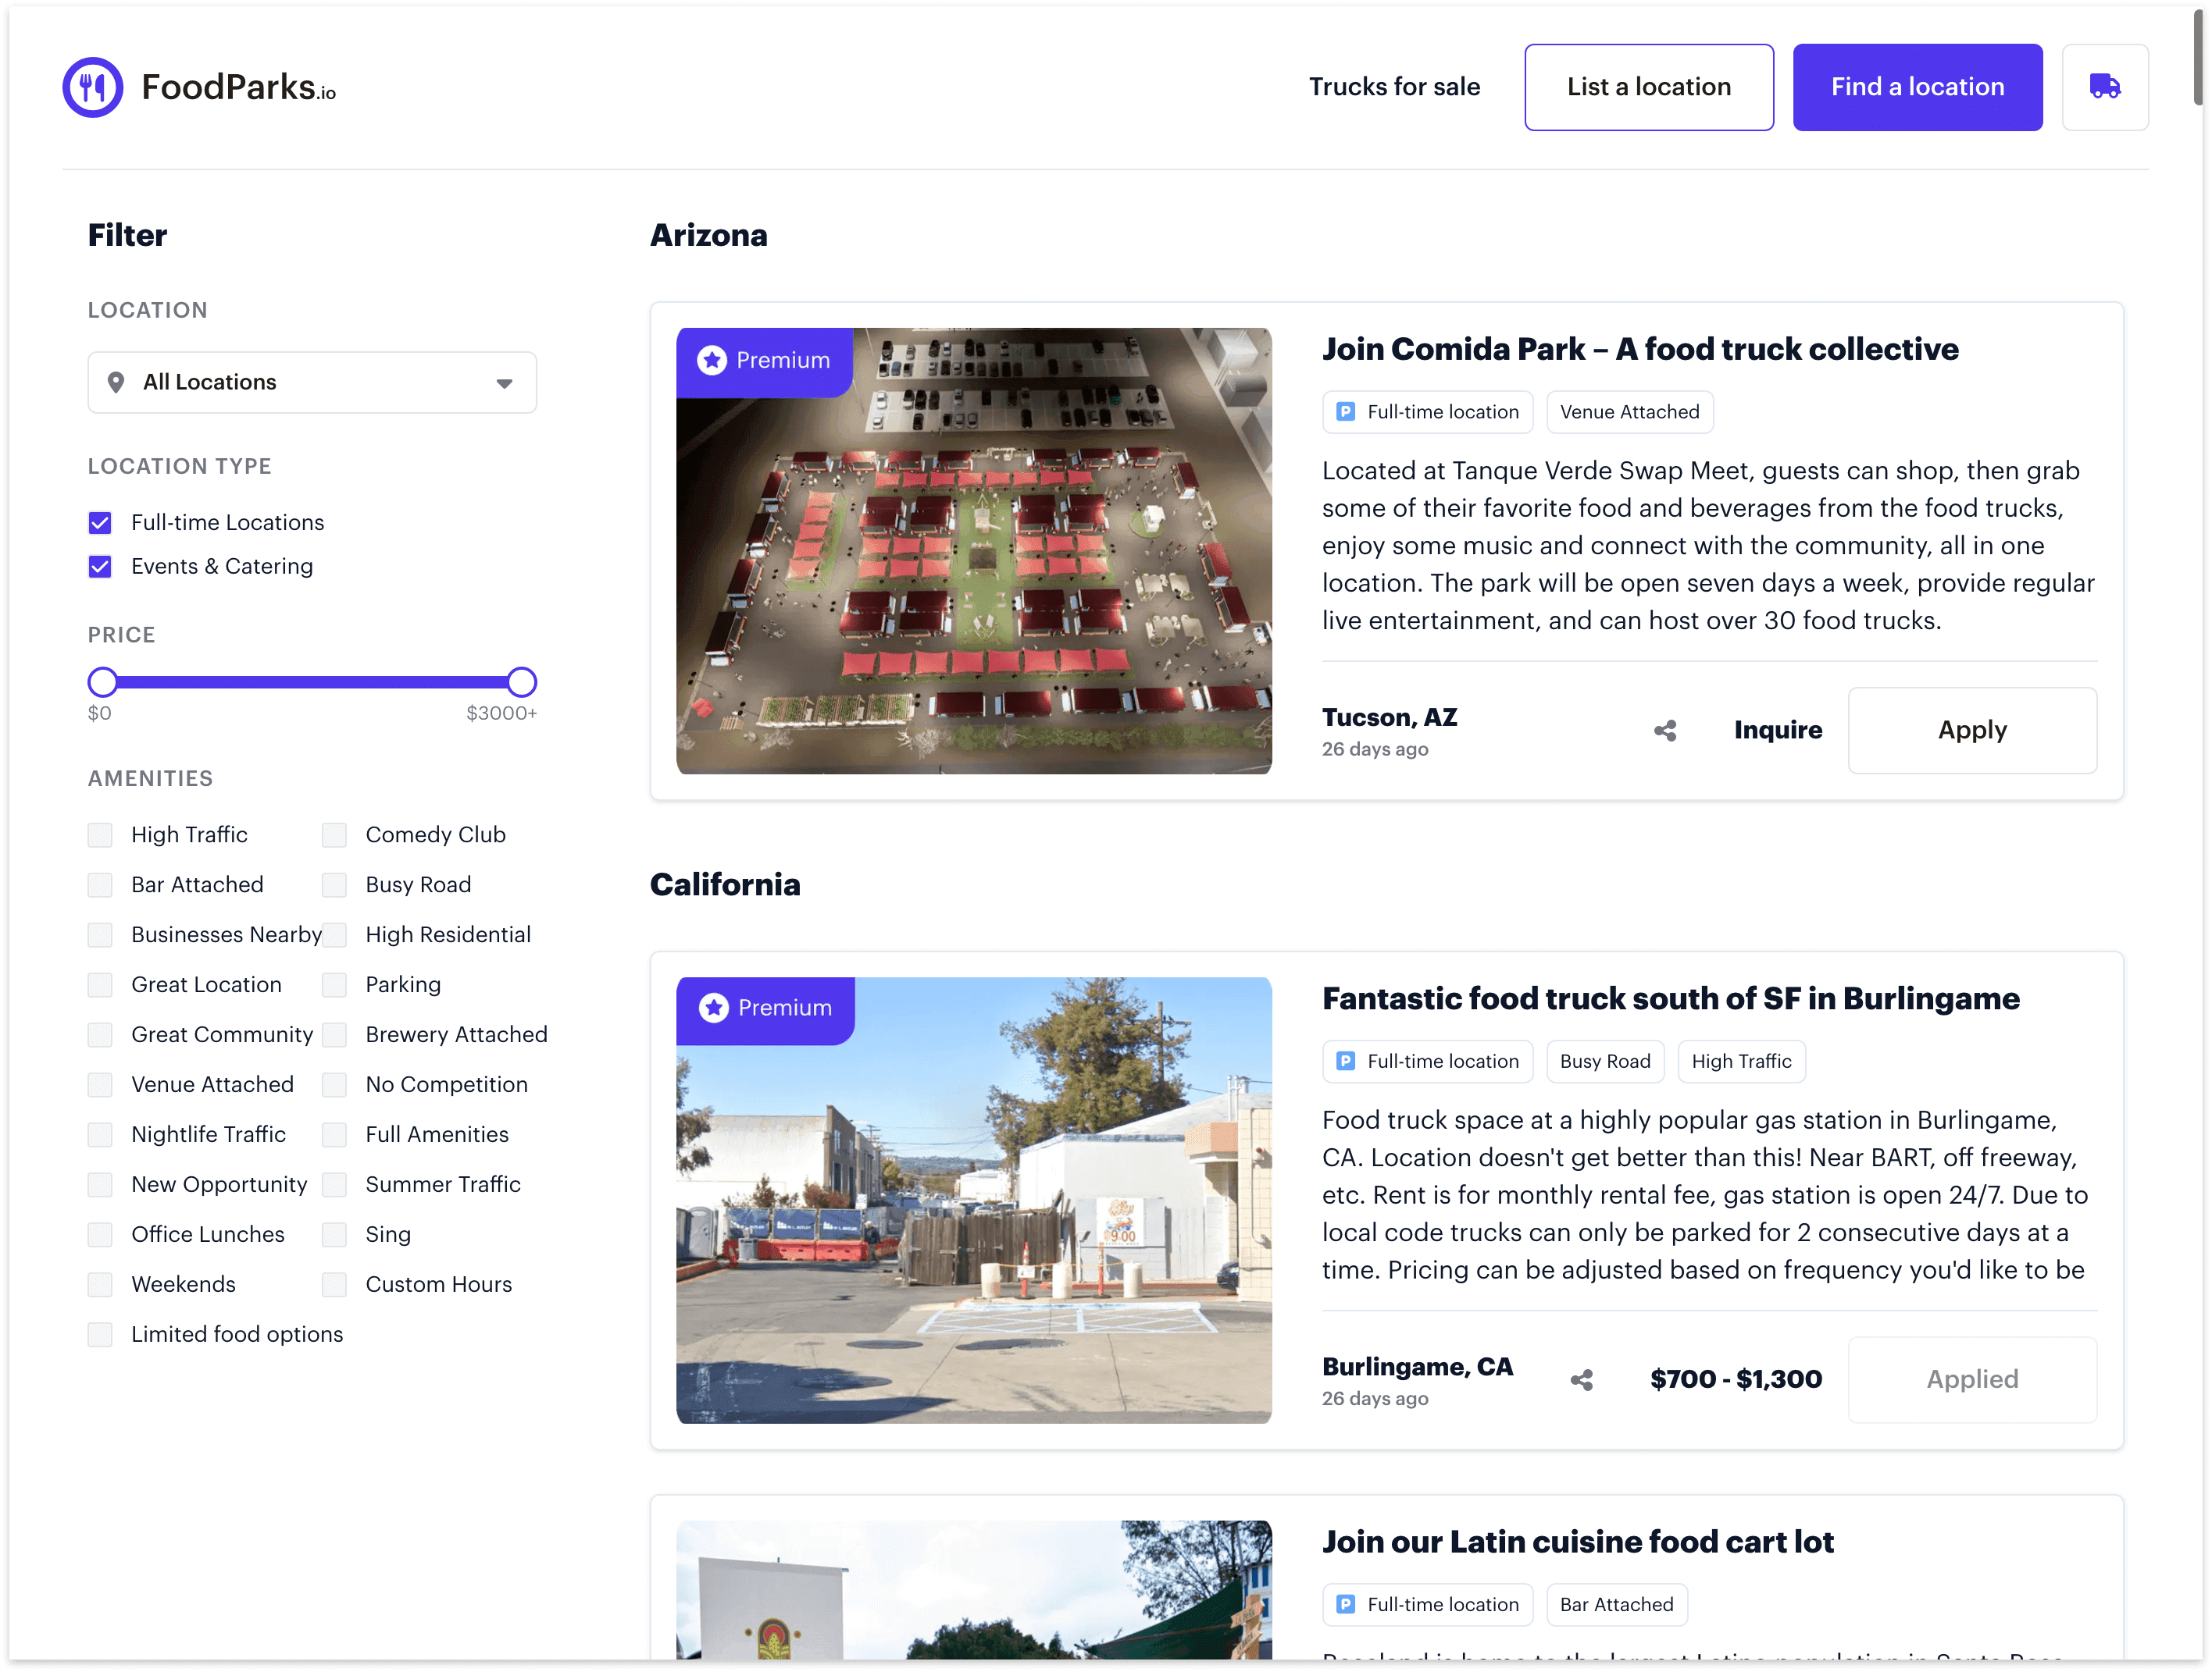Click the location pin icon in the Location filter
The height and width of the screenshot is (1672, 2212).
(x=116, y=382)
